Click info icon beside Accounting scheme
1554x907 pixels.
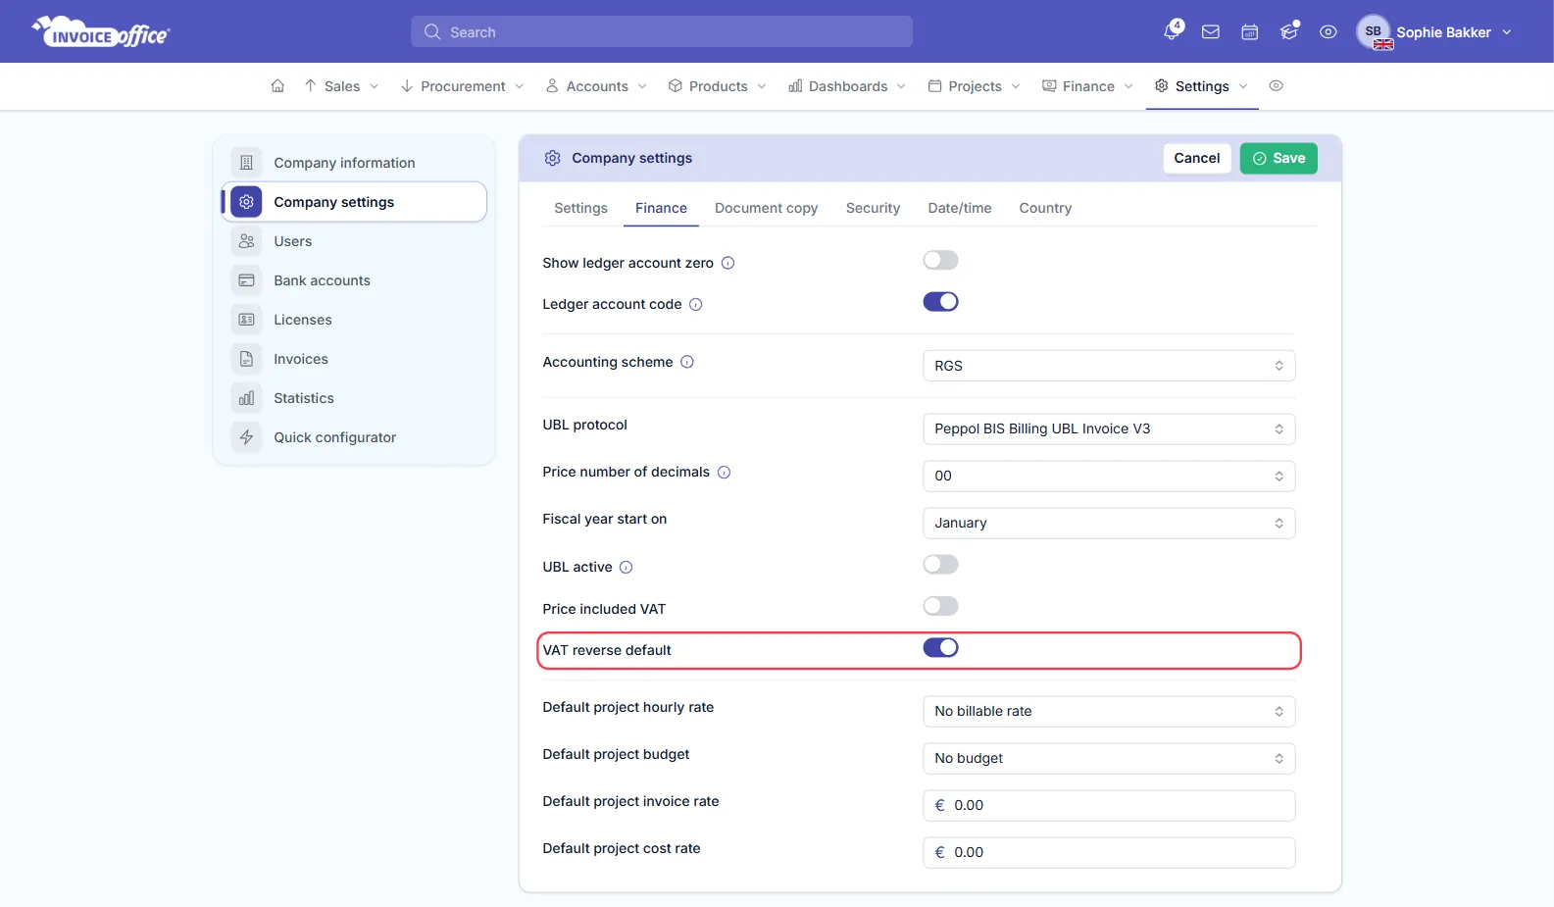coord(687,362)
